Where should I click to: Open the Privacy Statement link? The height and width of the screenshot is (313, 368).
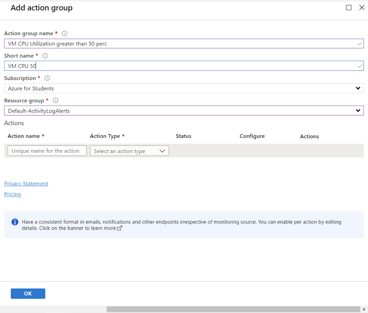click(26, 184)
